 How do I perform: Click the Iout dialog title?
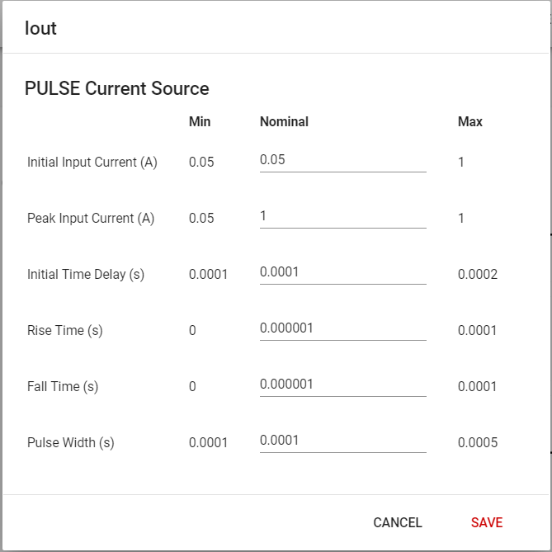click(40, 28)
